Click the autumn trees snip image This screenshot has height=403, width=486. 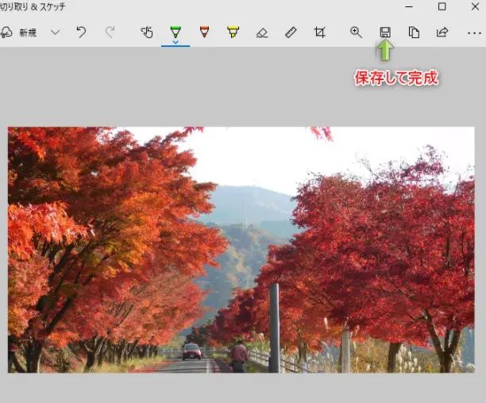(x=241, y=250)
